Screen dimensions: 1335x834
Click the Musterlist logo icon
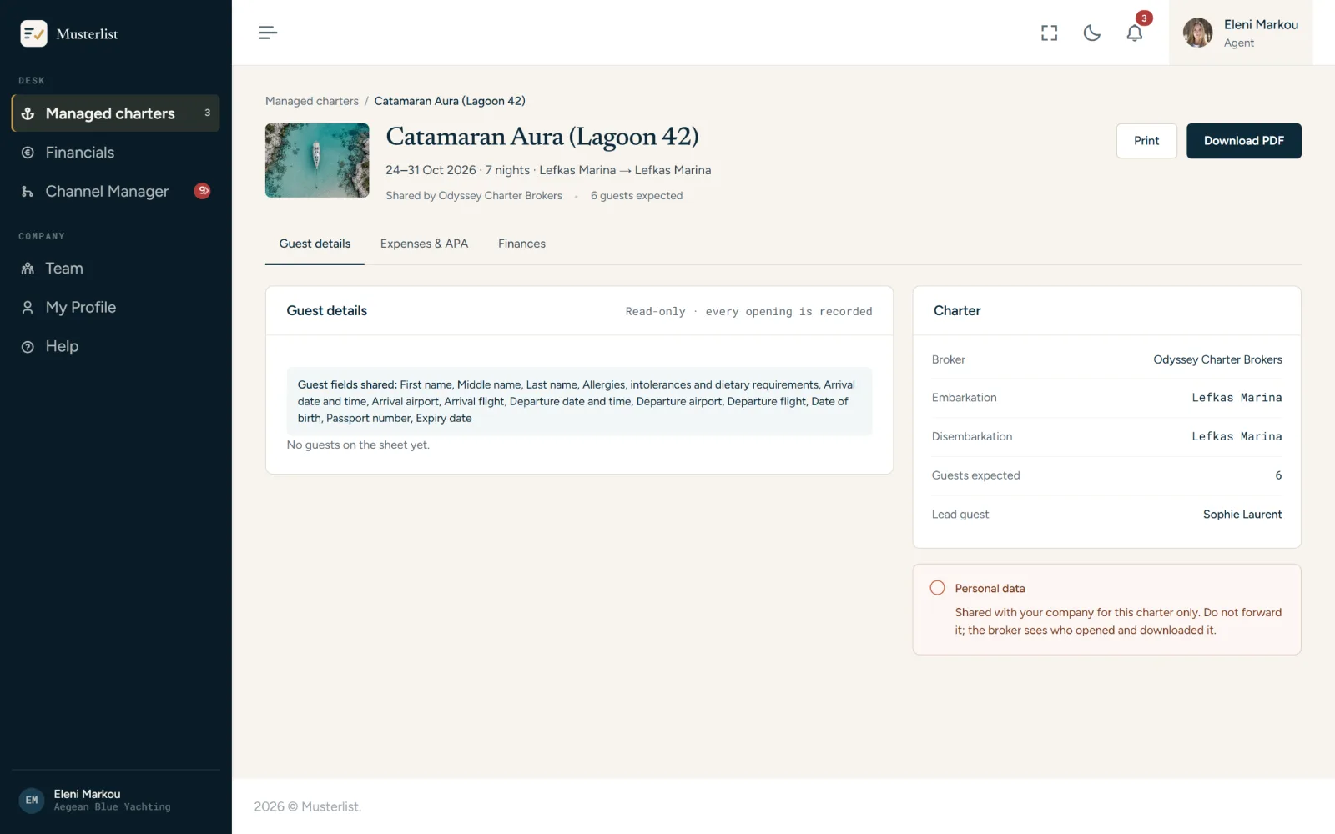33,33
